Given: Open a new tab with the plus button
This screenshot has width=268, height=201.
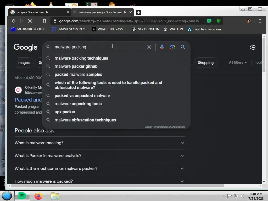Looking at the screenshot, I should [138, 12].
